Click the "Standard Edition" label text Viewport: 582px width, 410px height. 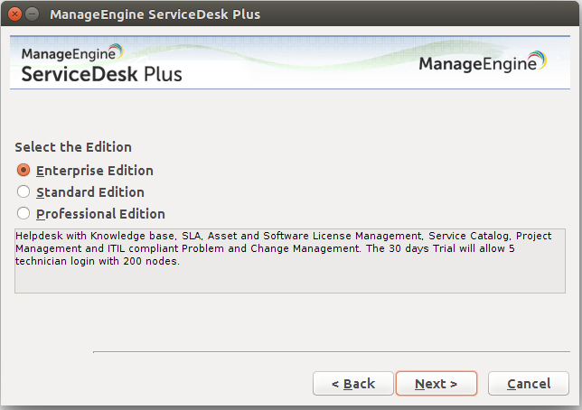pos(90,192)
